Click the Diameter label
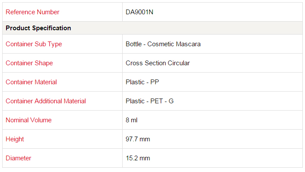Viewport: 305px width, 172px height. tap(18, 158)
